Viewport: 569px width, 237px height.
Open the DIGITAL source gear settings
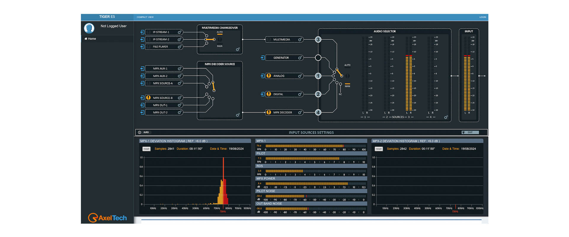point(300,94)
